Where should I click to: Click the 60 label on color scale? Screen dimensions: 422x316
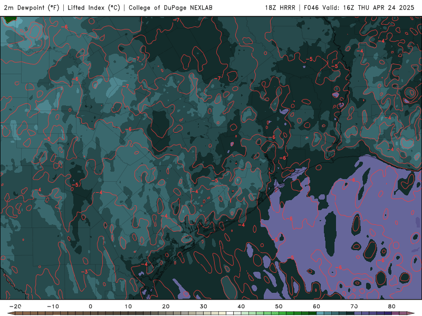pos(316,307)
